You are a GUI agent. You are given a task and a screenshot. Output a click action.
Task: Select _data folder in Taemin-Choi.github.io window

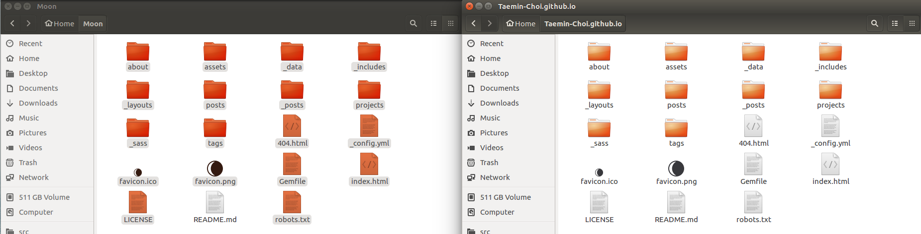pyautogui.click(x=753, y=57)
